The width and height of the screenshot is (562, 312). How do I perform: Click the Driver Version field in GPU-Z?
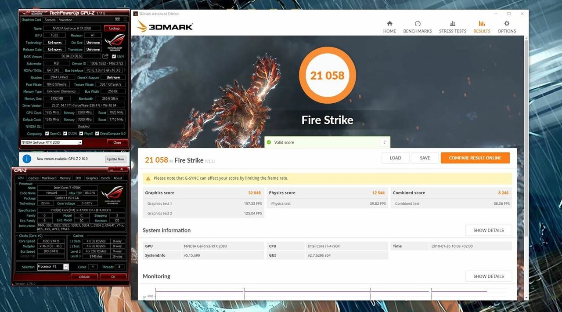(x=84, y=105)
